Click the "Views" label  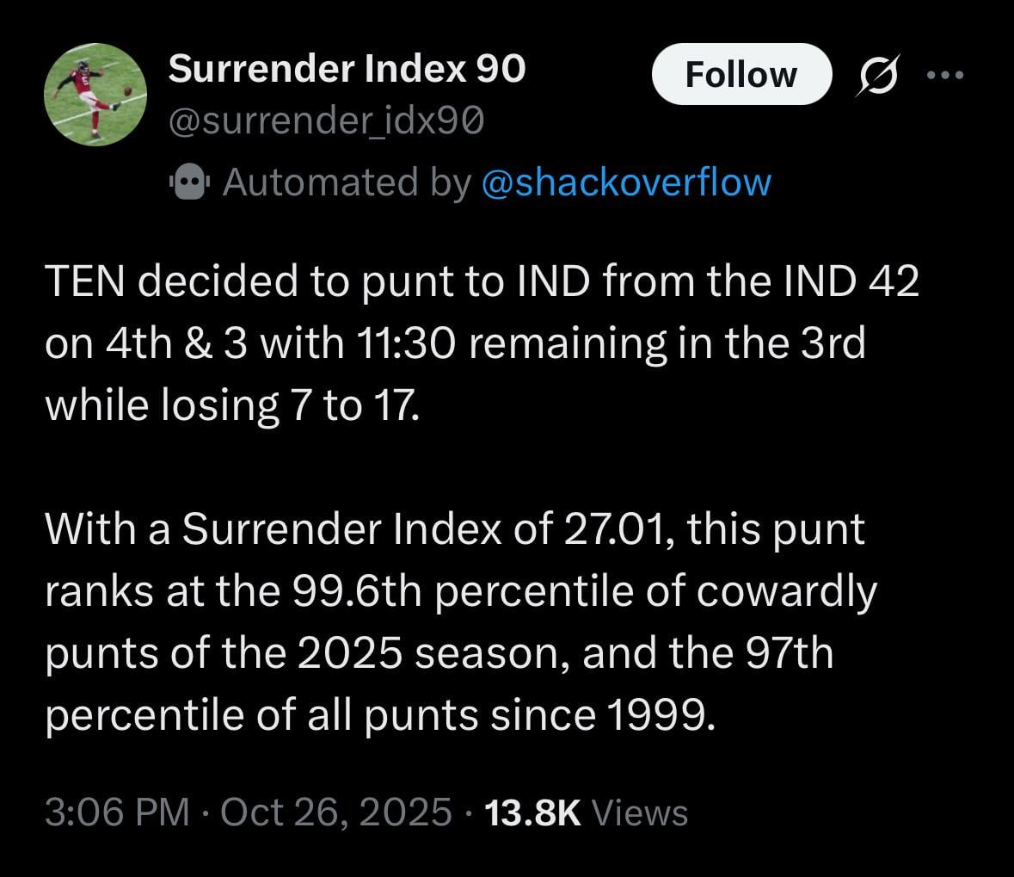pos(641,812)
